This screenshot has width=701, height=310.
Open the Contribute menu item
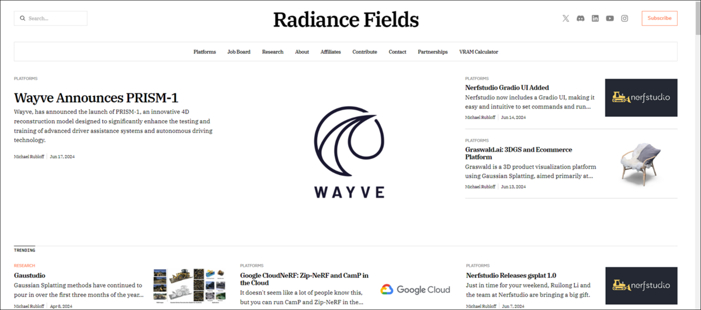pyautogui.click(x=365, y=52)
